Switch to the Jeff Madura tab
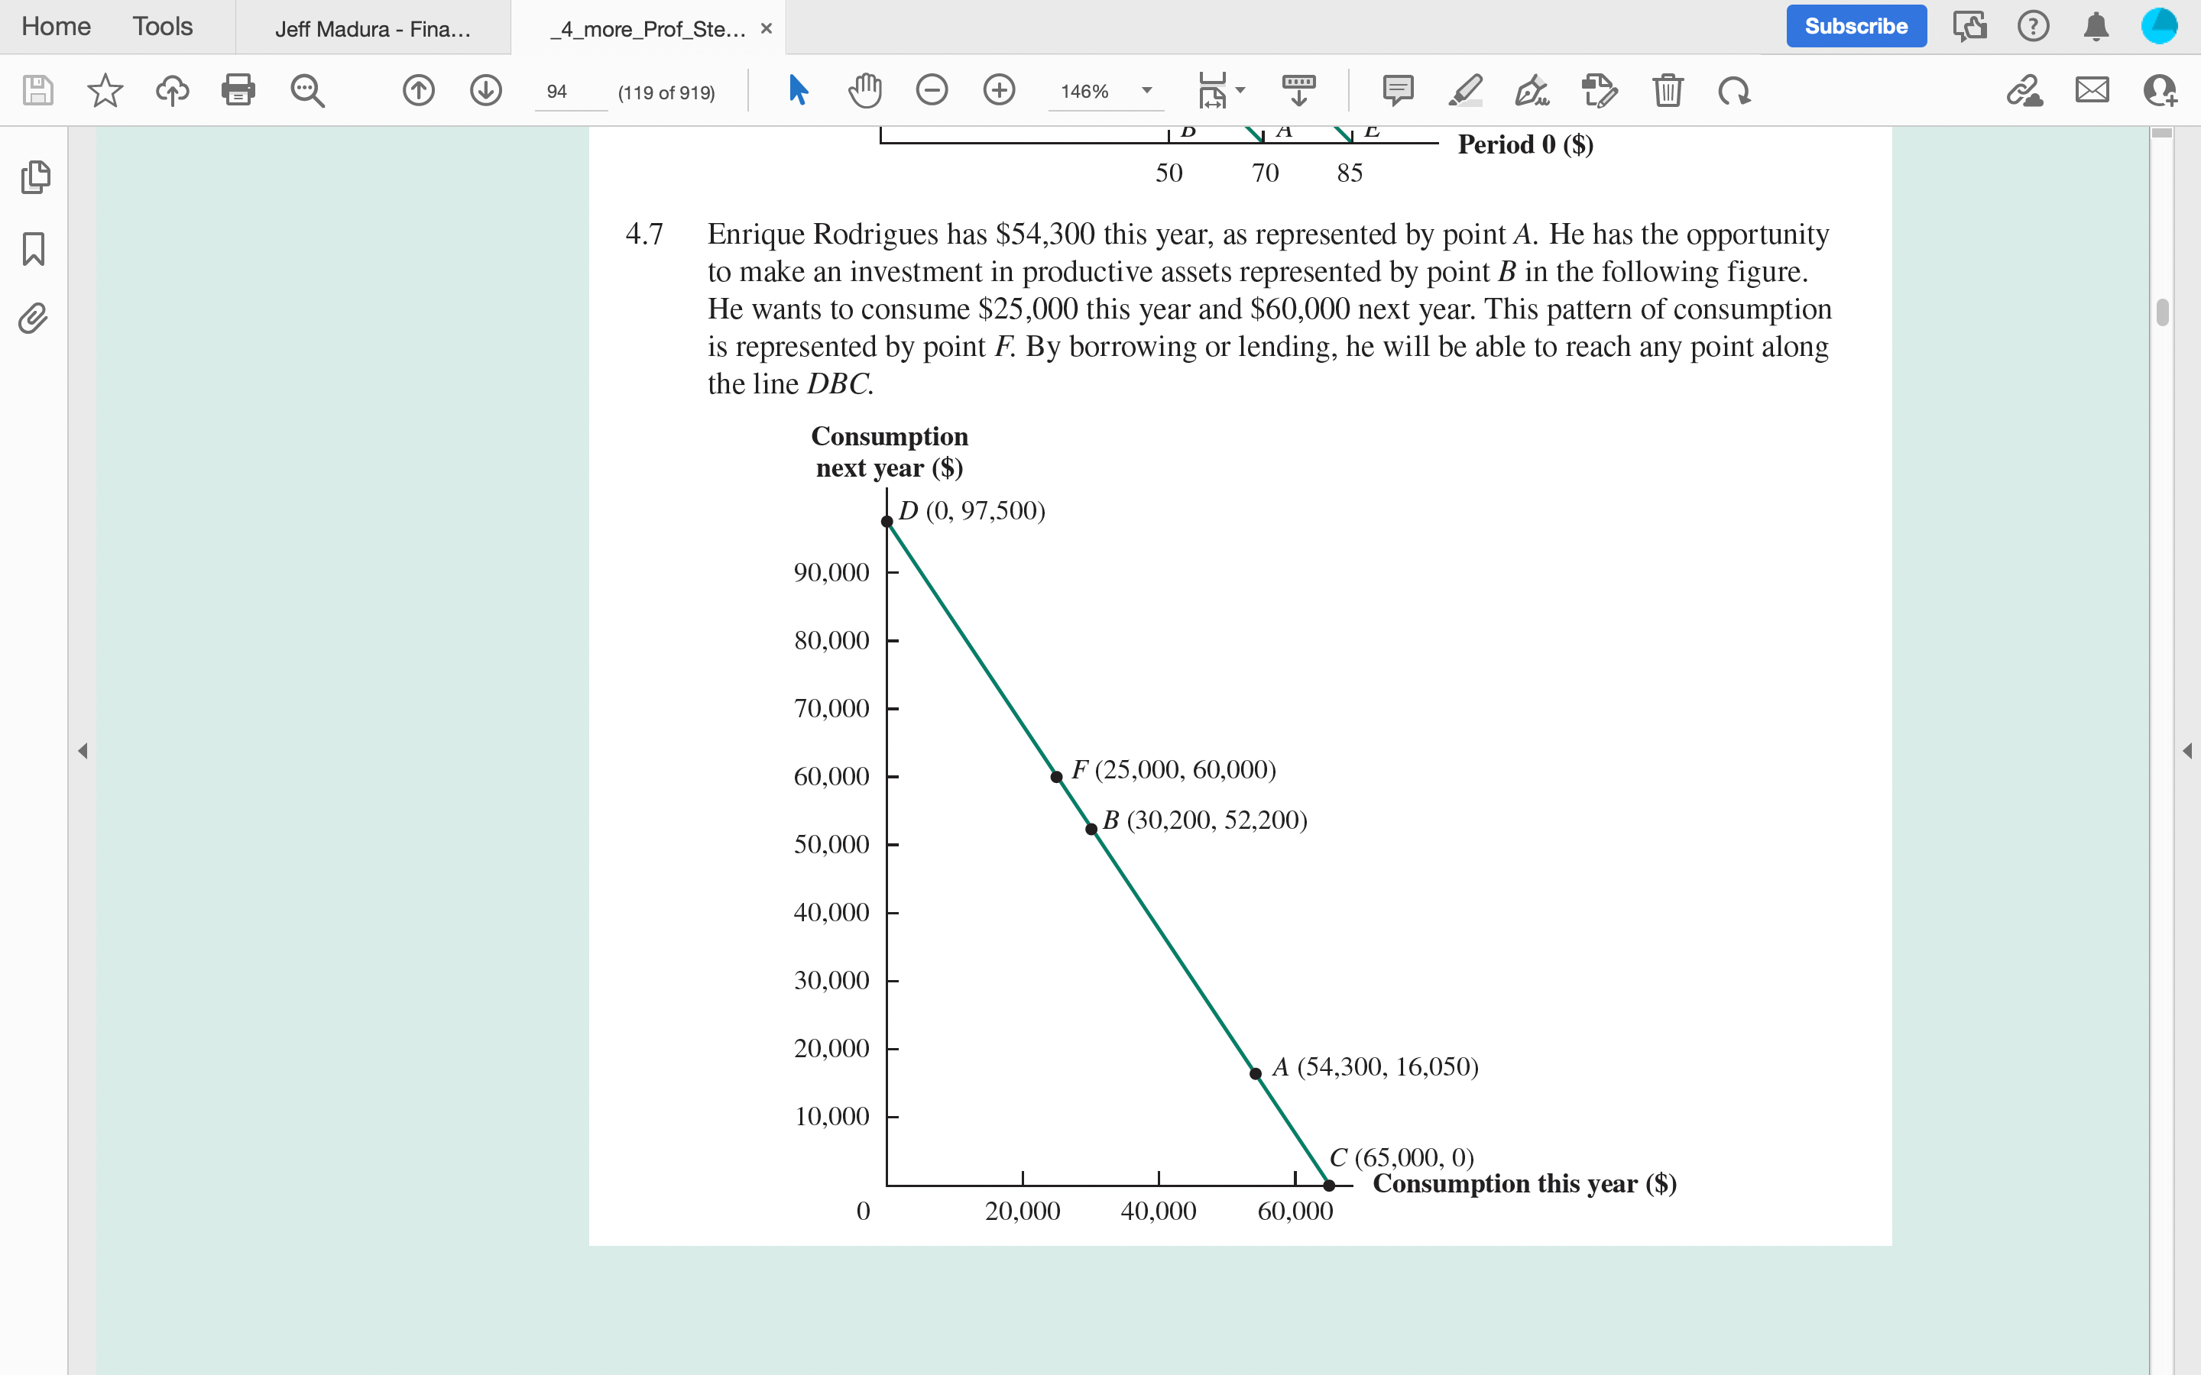This screenshot has height=1375, width=2201. pyautogui.click(x=373, y=29)
